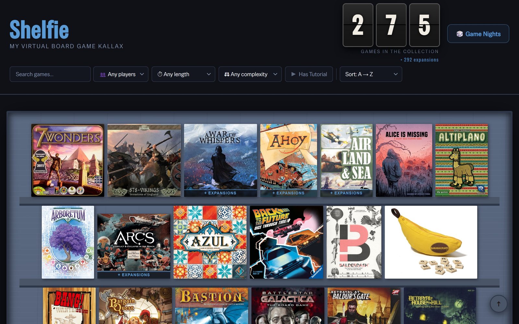519x324 pixels.
Task: Expand expansions under Ahoy
Action: [x=289, y=193]
